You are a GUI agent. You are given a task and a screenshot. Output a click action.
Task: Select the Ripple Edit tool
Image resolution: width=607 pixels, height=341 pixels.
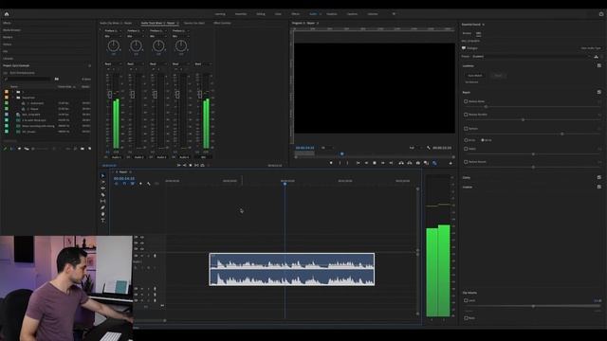(x=103, y=188)
